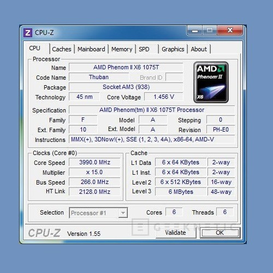
Task: Click the L1 Inst. associativity 2-way
Action: 221,172
